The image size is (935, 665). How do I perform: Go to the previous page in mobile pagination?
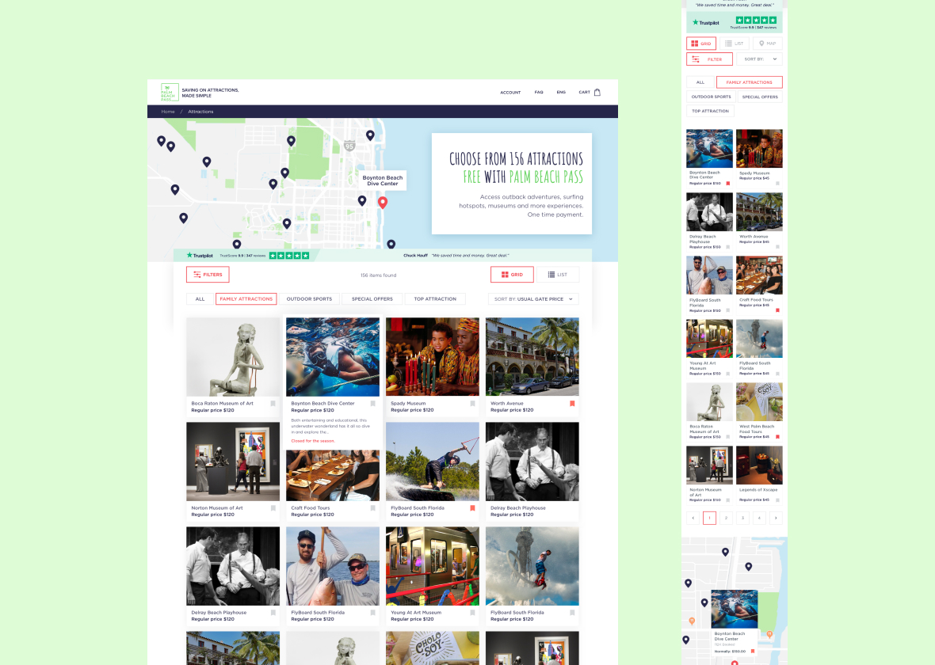tap(693, 518)
